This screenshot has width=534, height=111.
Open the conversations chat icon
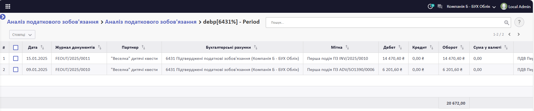(x=440, y=6)
